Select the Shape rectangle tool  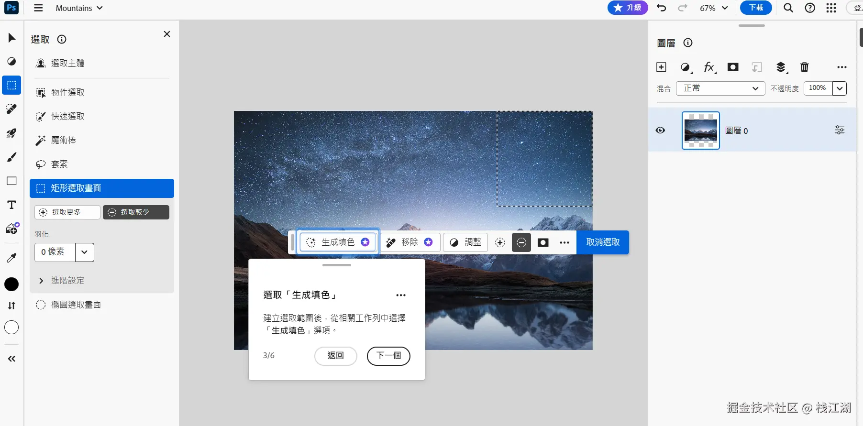(x=11, y=181)
